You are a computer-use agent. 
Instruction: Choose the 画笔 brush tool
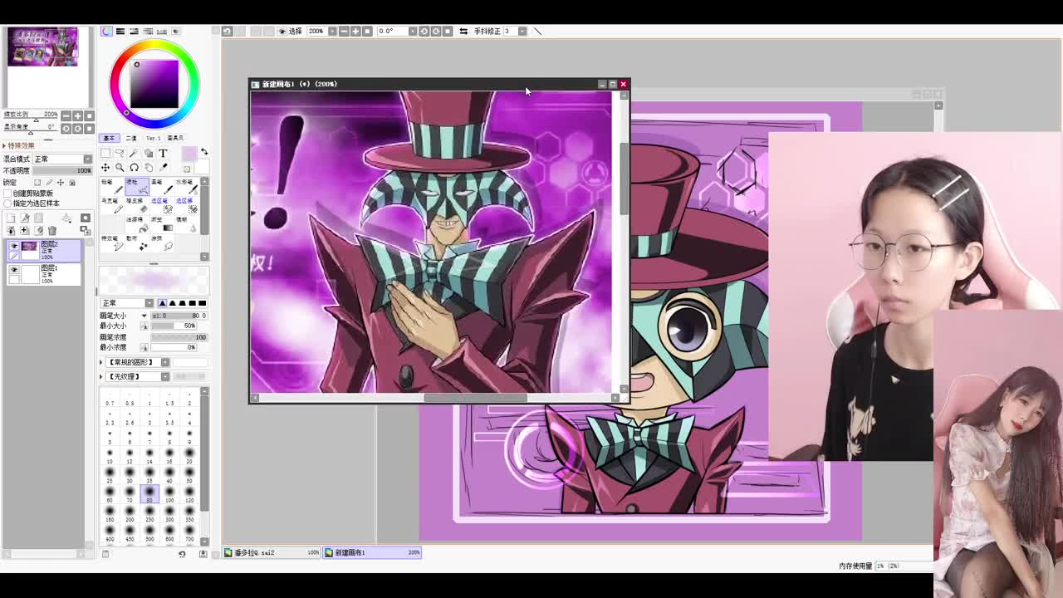(x=162, y=187)
